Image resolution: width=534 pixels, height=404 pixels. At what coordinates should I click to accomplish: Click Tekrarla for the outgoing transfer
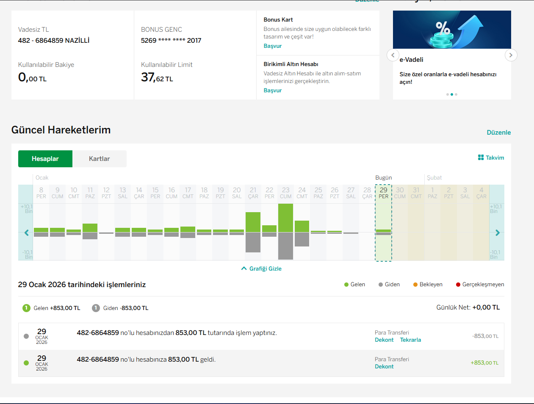point(410,340)
